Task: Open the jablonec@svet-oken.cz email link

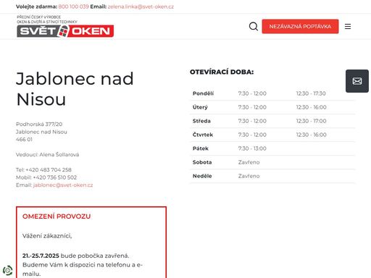Action: pos(63,185)
